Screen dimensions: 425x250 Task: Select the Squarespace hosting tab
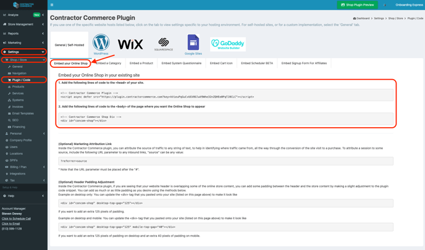tap(164, 44)
